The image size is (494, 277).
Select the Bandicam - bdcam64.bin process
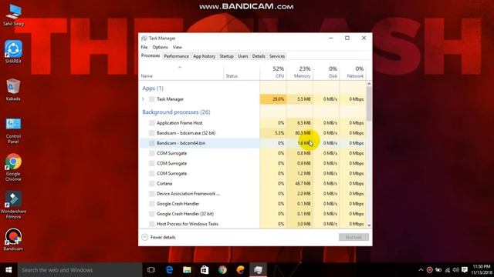coord(252,143)
